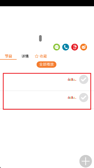Click the star icon beside 收藏
This screenshot has height=168, width=94.
tap(37, 56)
